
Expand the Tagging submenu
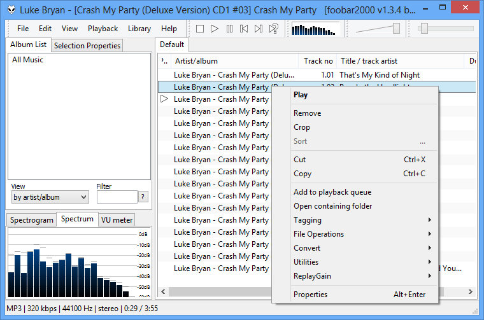click(x=355, y=220)
